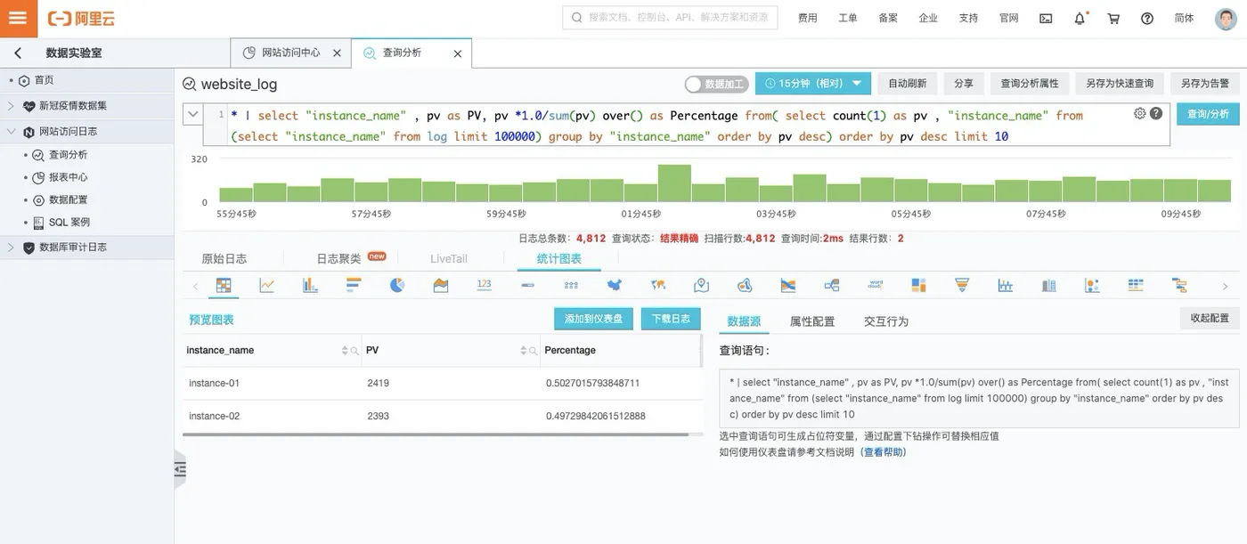Select the Gantt-style chart icon at row end

1179,285
